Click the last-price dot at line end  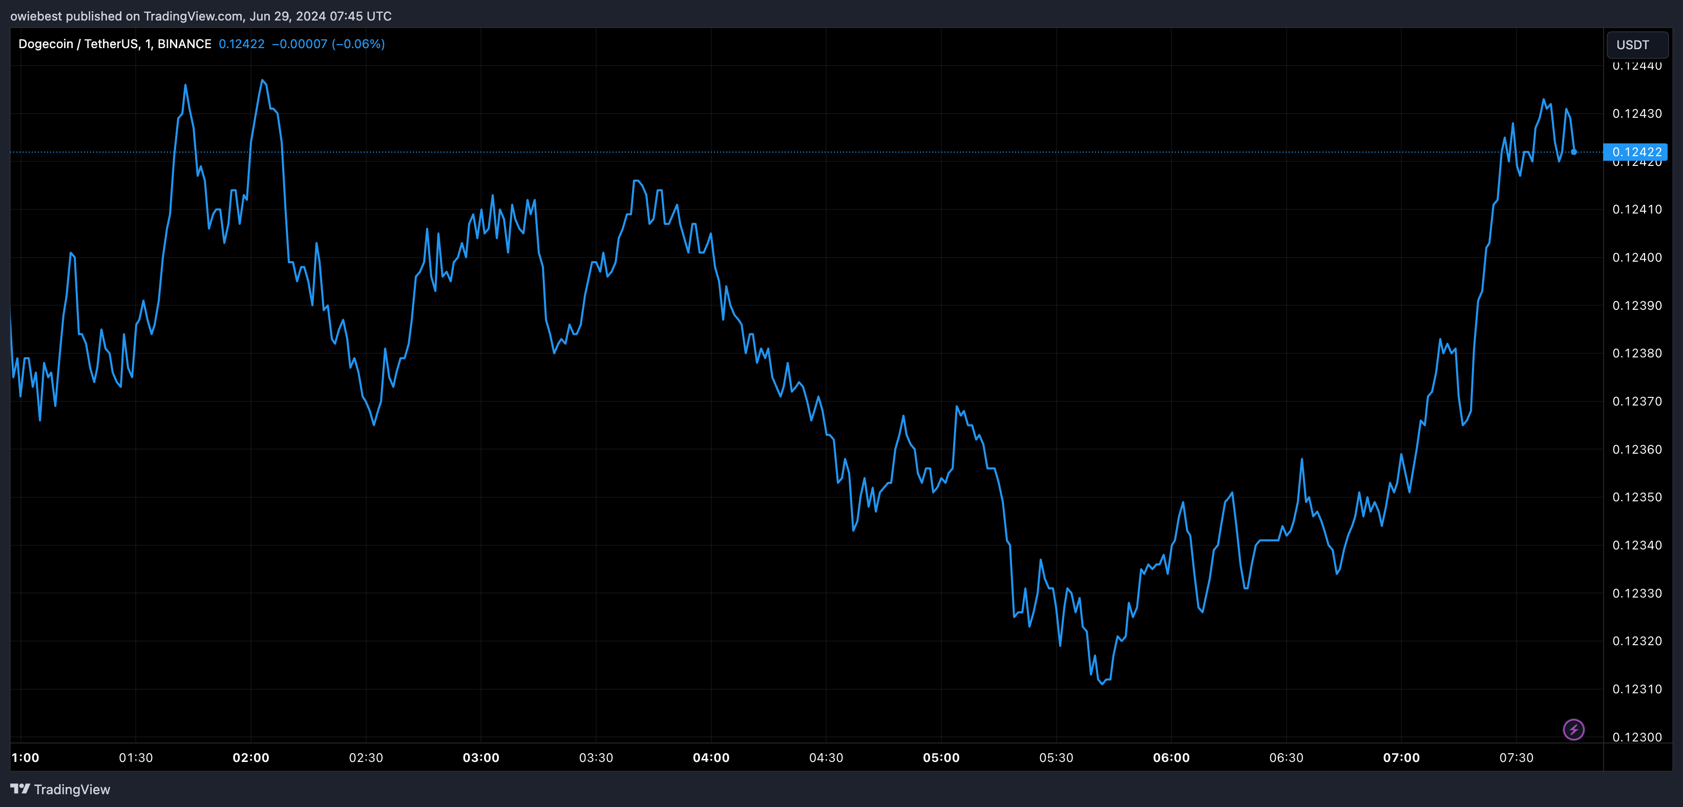(1574, 152)
